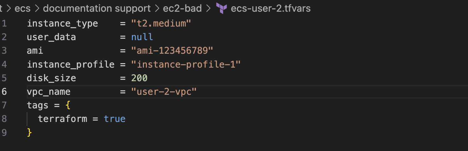Click the true value of terraform tag

click(x=115, y=119)
